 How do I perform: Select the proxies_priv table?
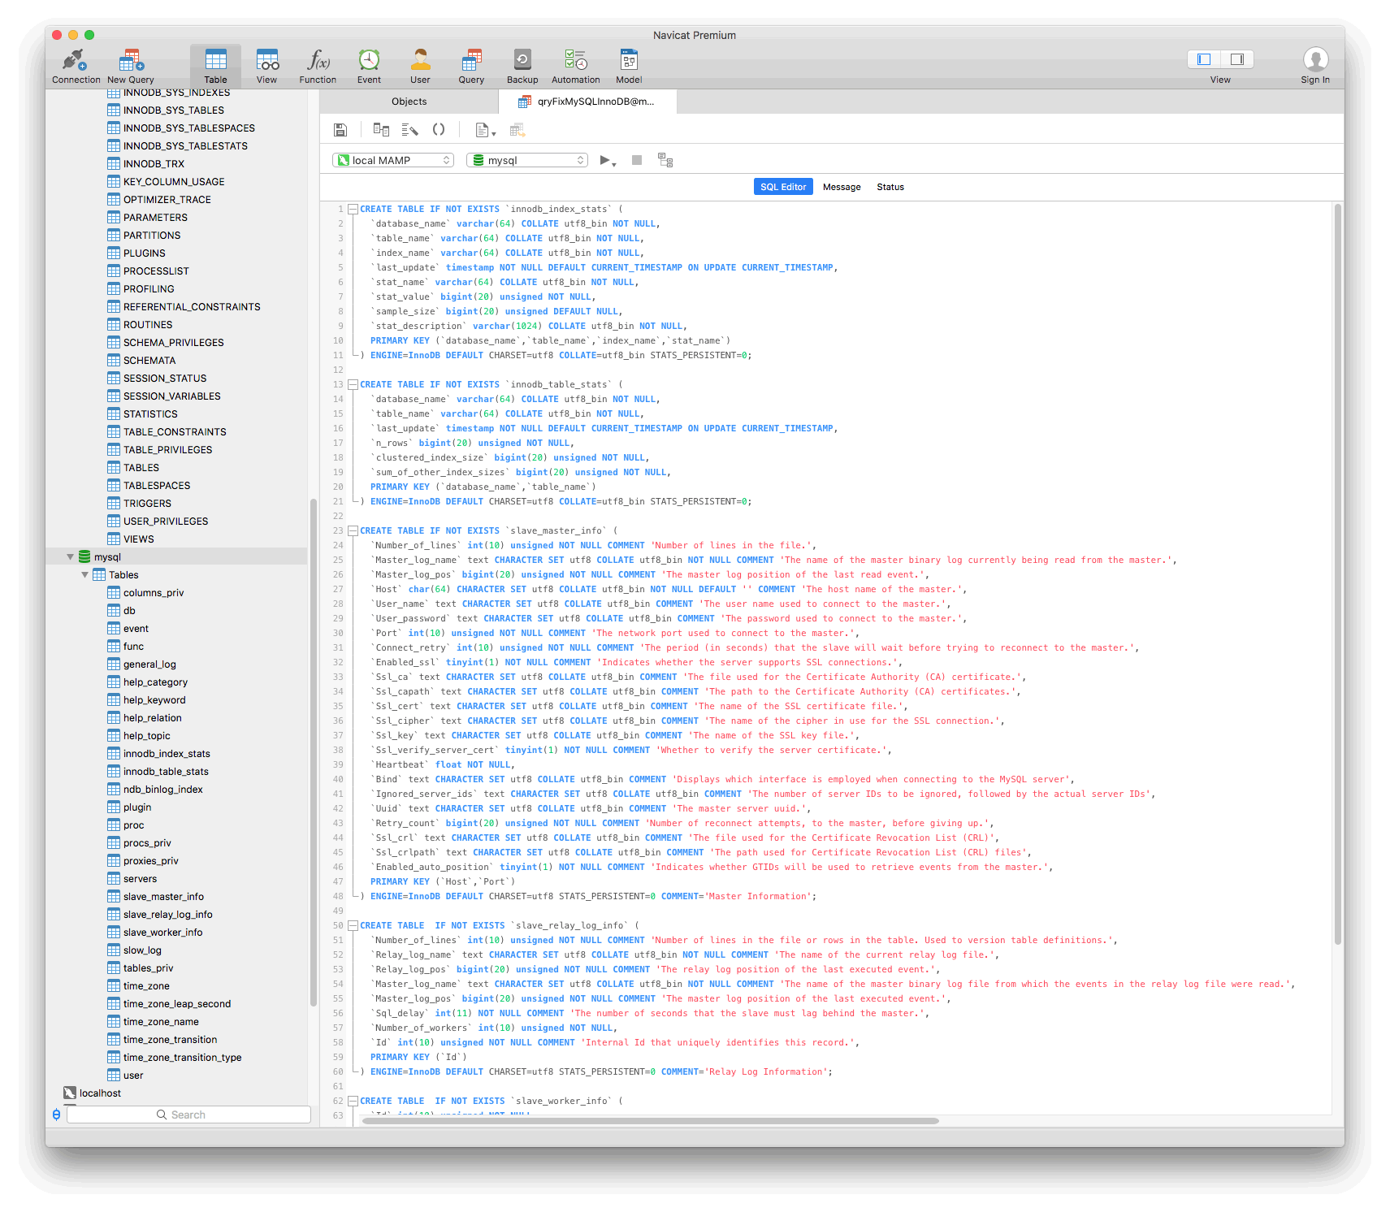150,861
